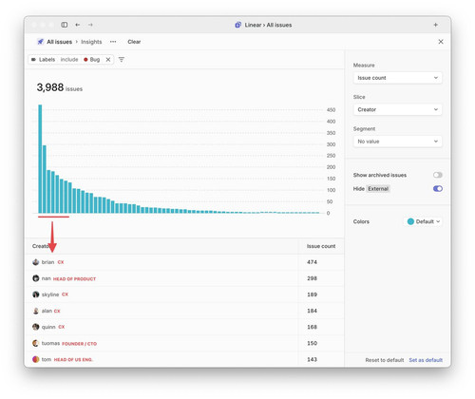The width and height of the screenshot is (475, 399).
Task: Select the nan Head of Product row
Action: [184, 278]
